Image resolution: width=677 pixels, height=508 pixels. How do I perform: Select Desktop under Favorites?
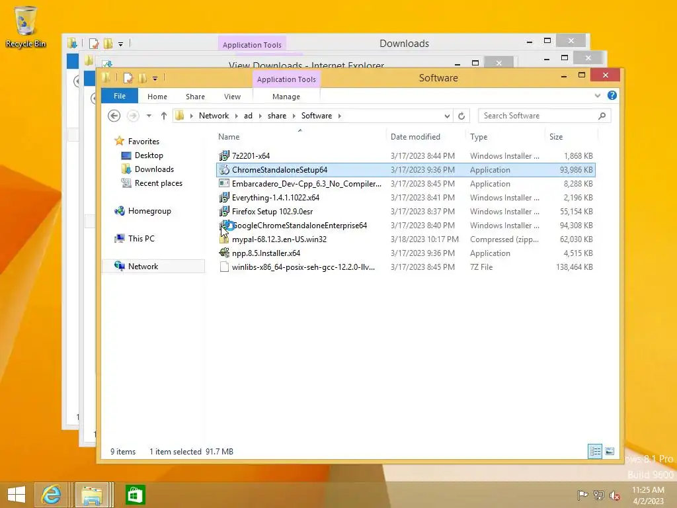point(149,155)
